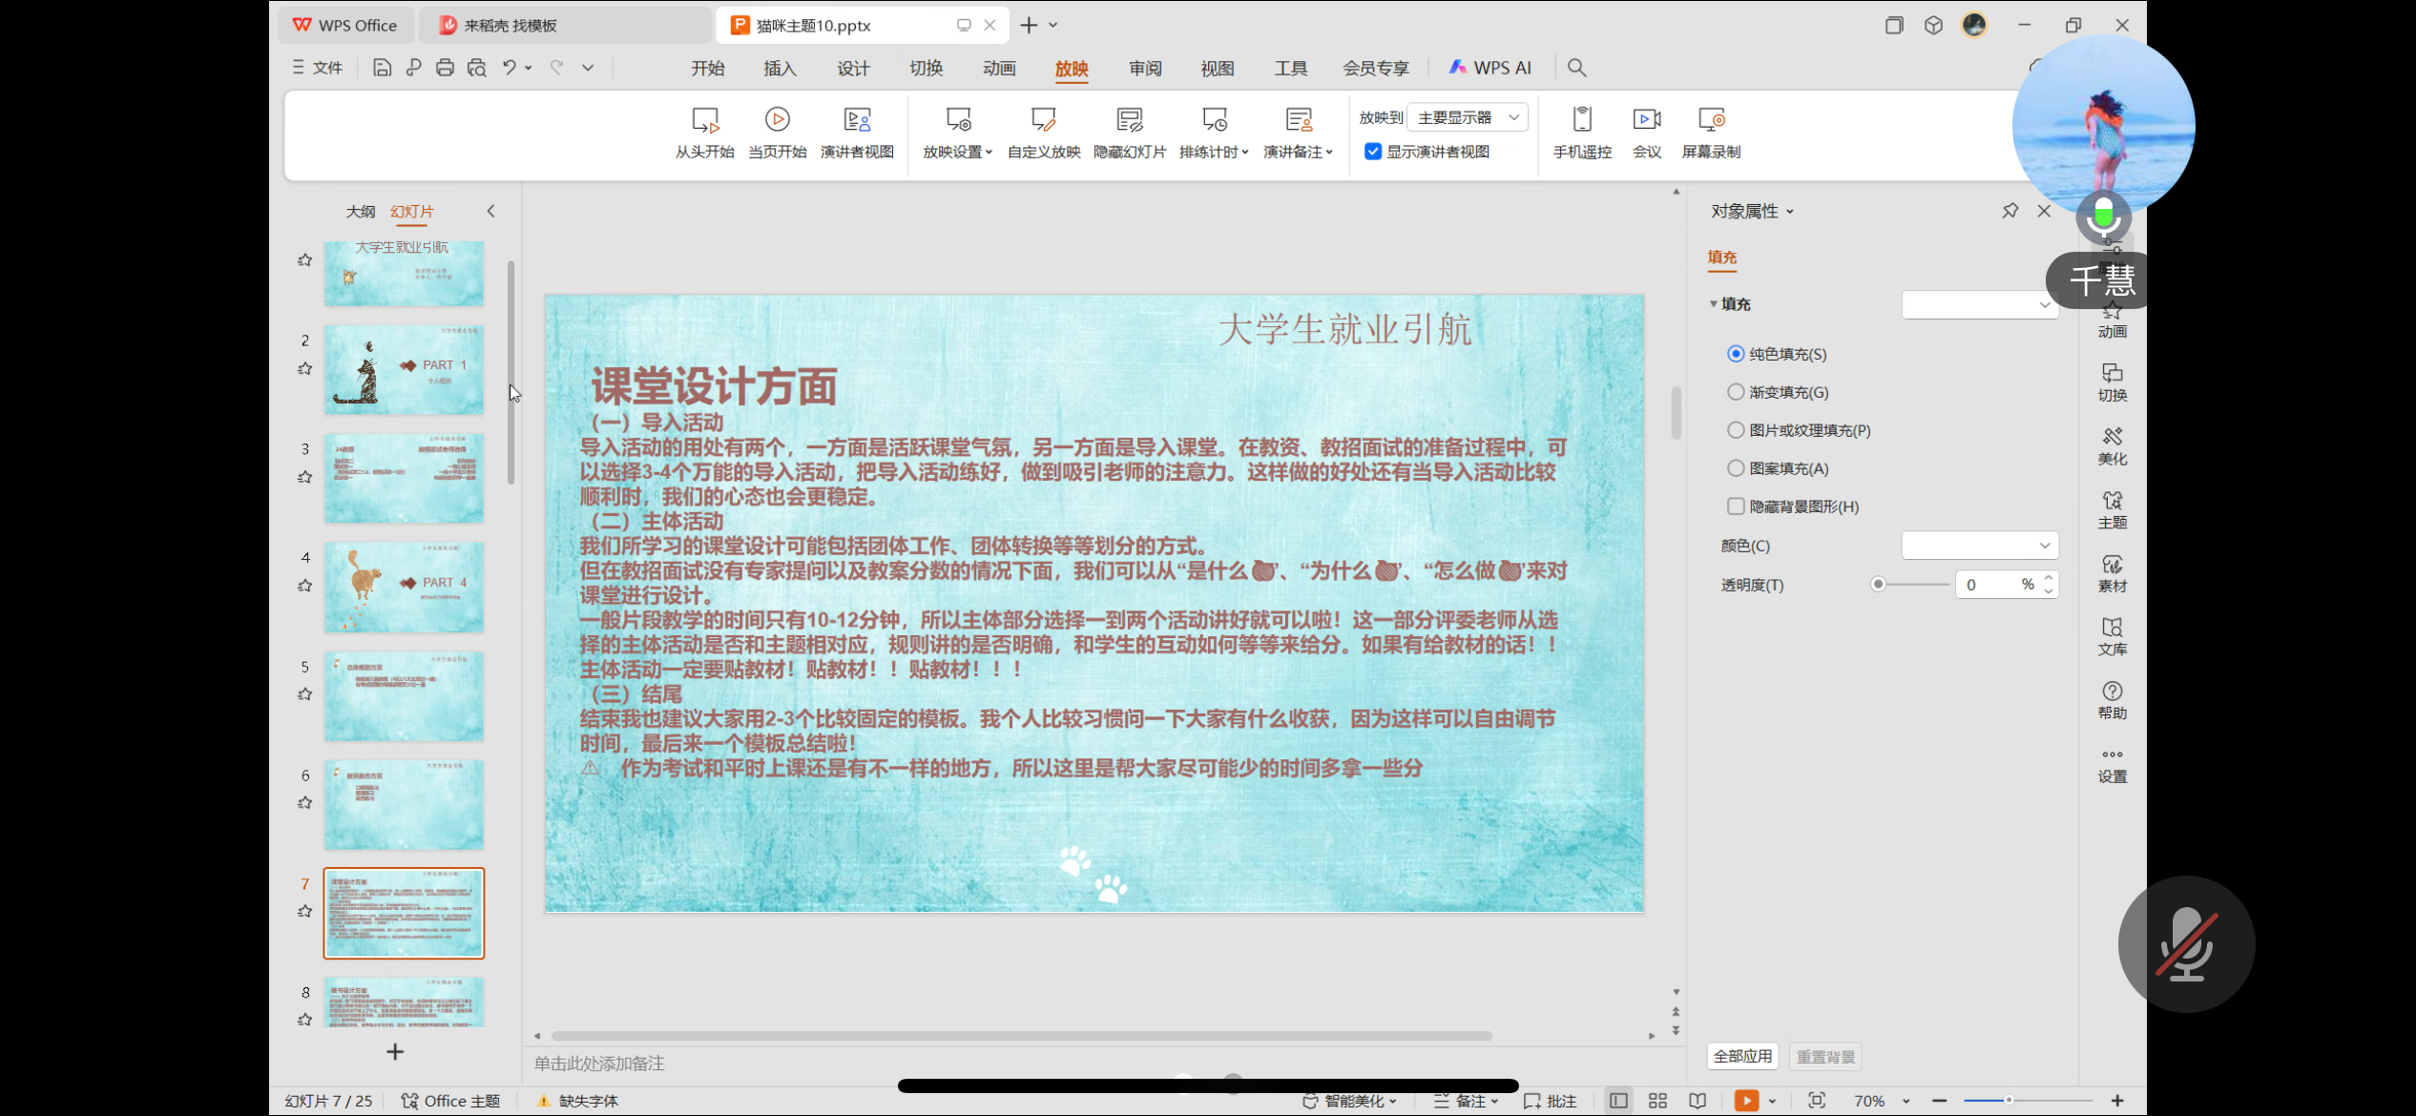Click the 隐藏幻灯片 icon
The height and width of the screenshot is (1116, 2416).
[x=1129, y=120]
